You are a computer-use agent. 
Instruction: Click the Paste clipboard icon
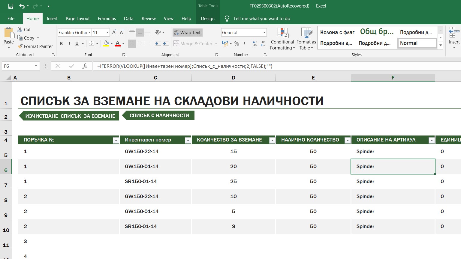pos(9,32)
